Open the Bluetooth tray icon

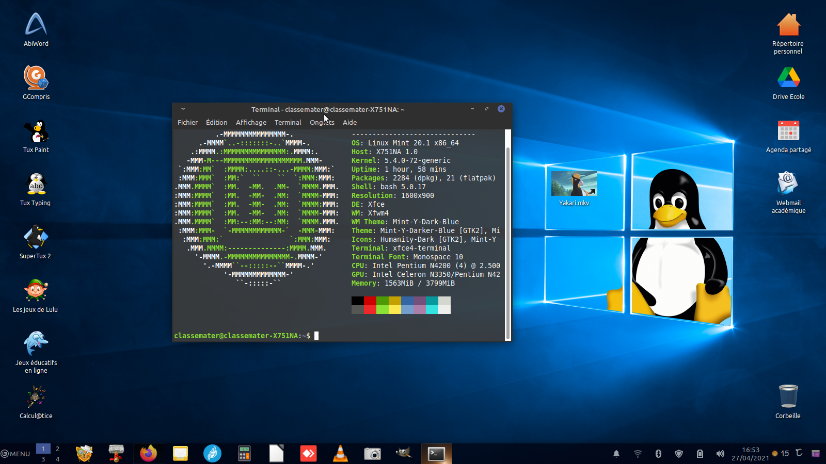(658, 454)
